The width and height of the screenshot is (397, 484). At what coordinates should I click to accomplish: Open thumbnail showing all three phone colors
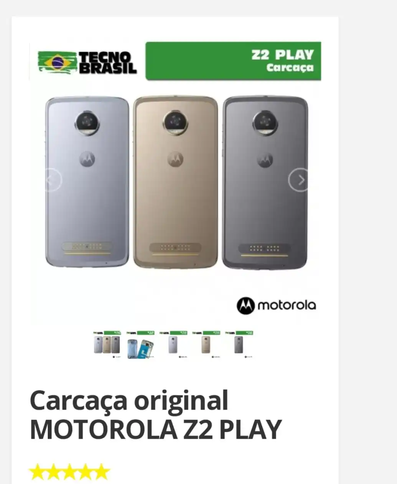coord(107,344)
